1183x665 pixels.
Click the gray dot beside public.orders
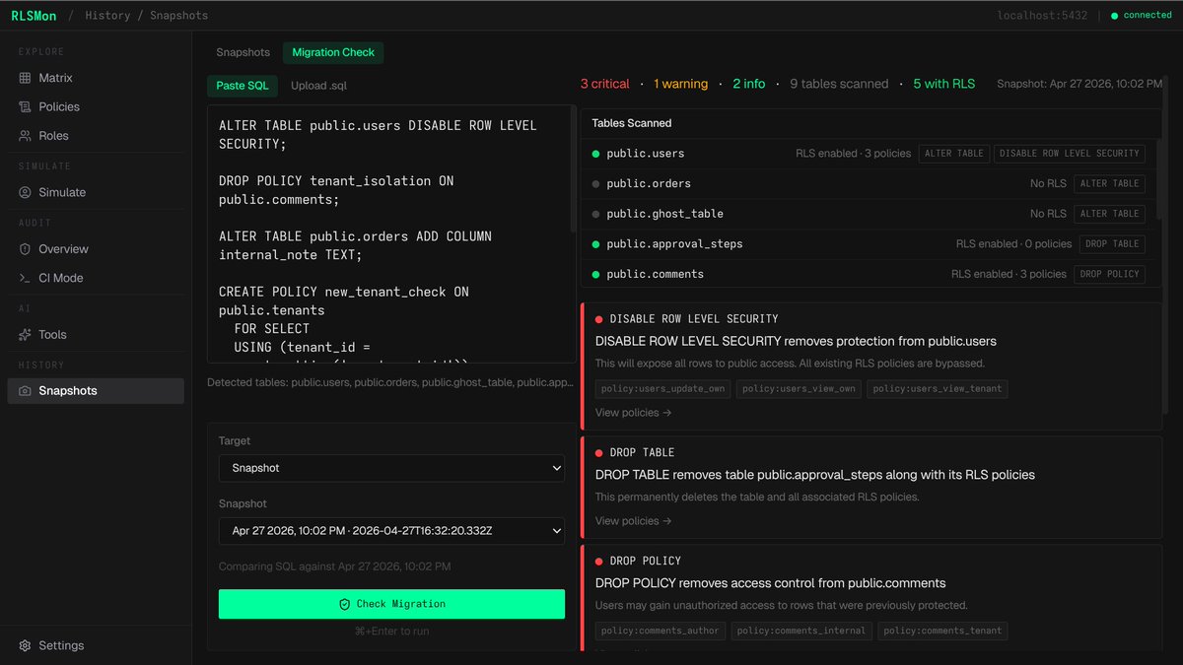coord(595,184)
